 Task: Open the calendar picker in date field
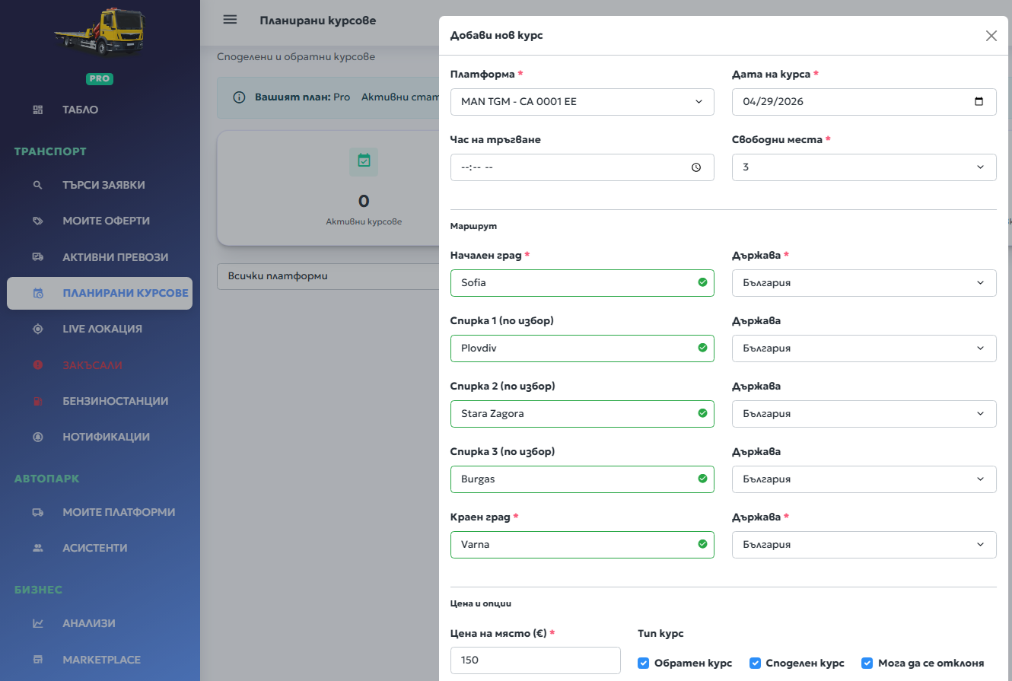coord(979,101)
